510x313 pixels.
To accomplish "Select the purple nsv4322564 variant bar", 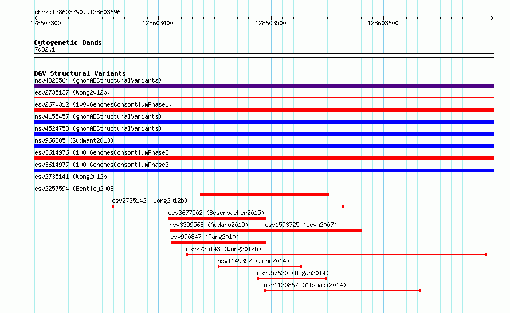I will click(x=264, y=86).
